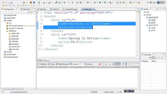This screenshot has height=94, width=167.
Task: Collapse the book id=12 fold on line 3
Action: click(x=43, y=20)
